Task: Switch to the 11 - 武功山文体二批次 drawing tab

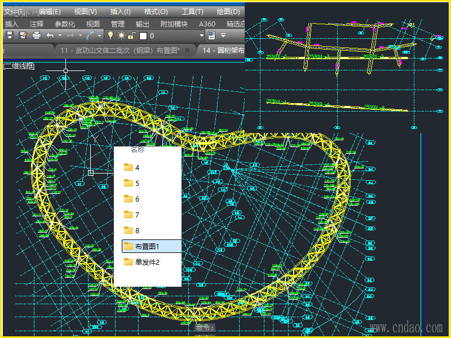Action: click(120, 51)
